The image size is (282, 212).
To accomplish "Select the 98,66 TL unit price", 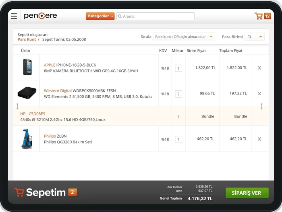I will coord(207,93).
